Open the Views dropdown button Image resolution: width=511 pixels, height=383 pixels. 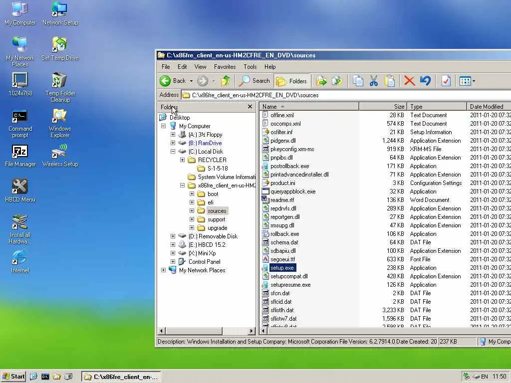click(467, 81)
